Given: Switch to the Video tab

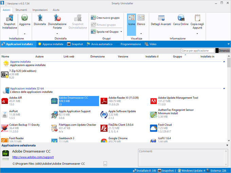Looking at the screenshot, I should pyautogui.click(x=150, y=44).
